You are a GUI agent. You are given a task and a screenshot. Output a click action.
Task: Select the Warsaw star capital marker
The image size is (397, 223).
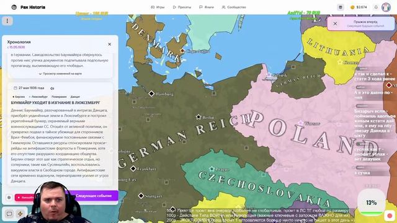300,123
